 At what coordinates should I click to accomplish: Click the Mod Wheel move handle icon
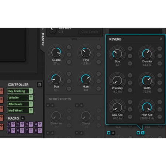pos(31,110)
